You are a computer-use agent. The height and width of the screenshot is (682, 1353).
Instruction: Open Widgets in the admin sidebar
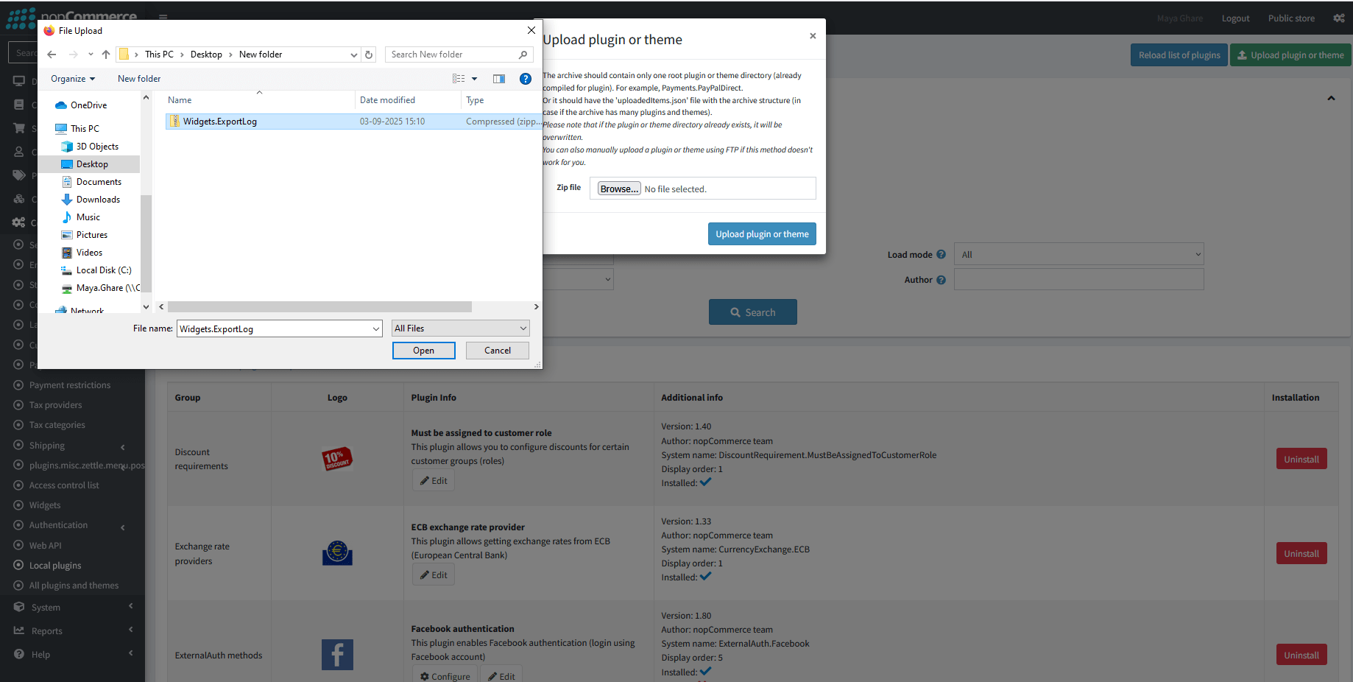click(x=45, y=505)
